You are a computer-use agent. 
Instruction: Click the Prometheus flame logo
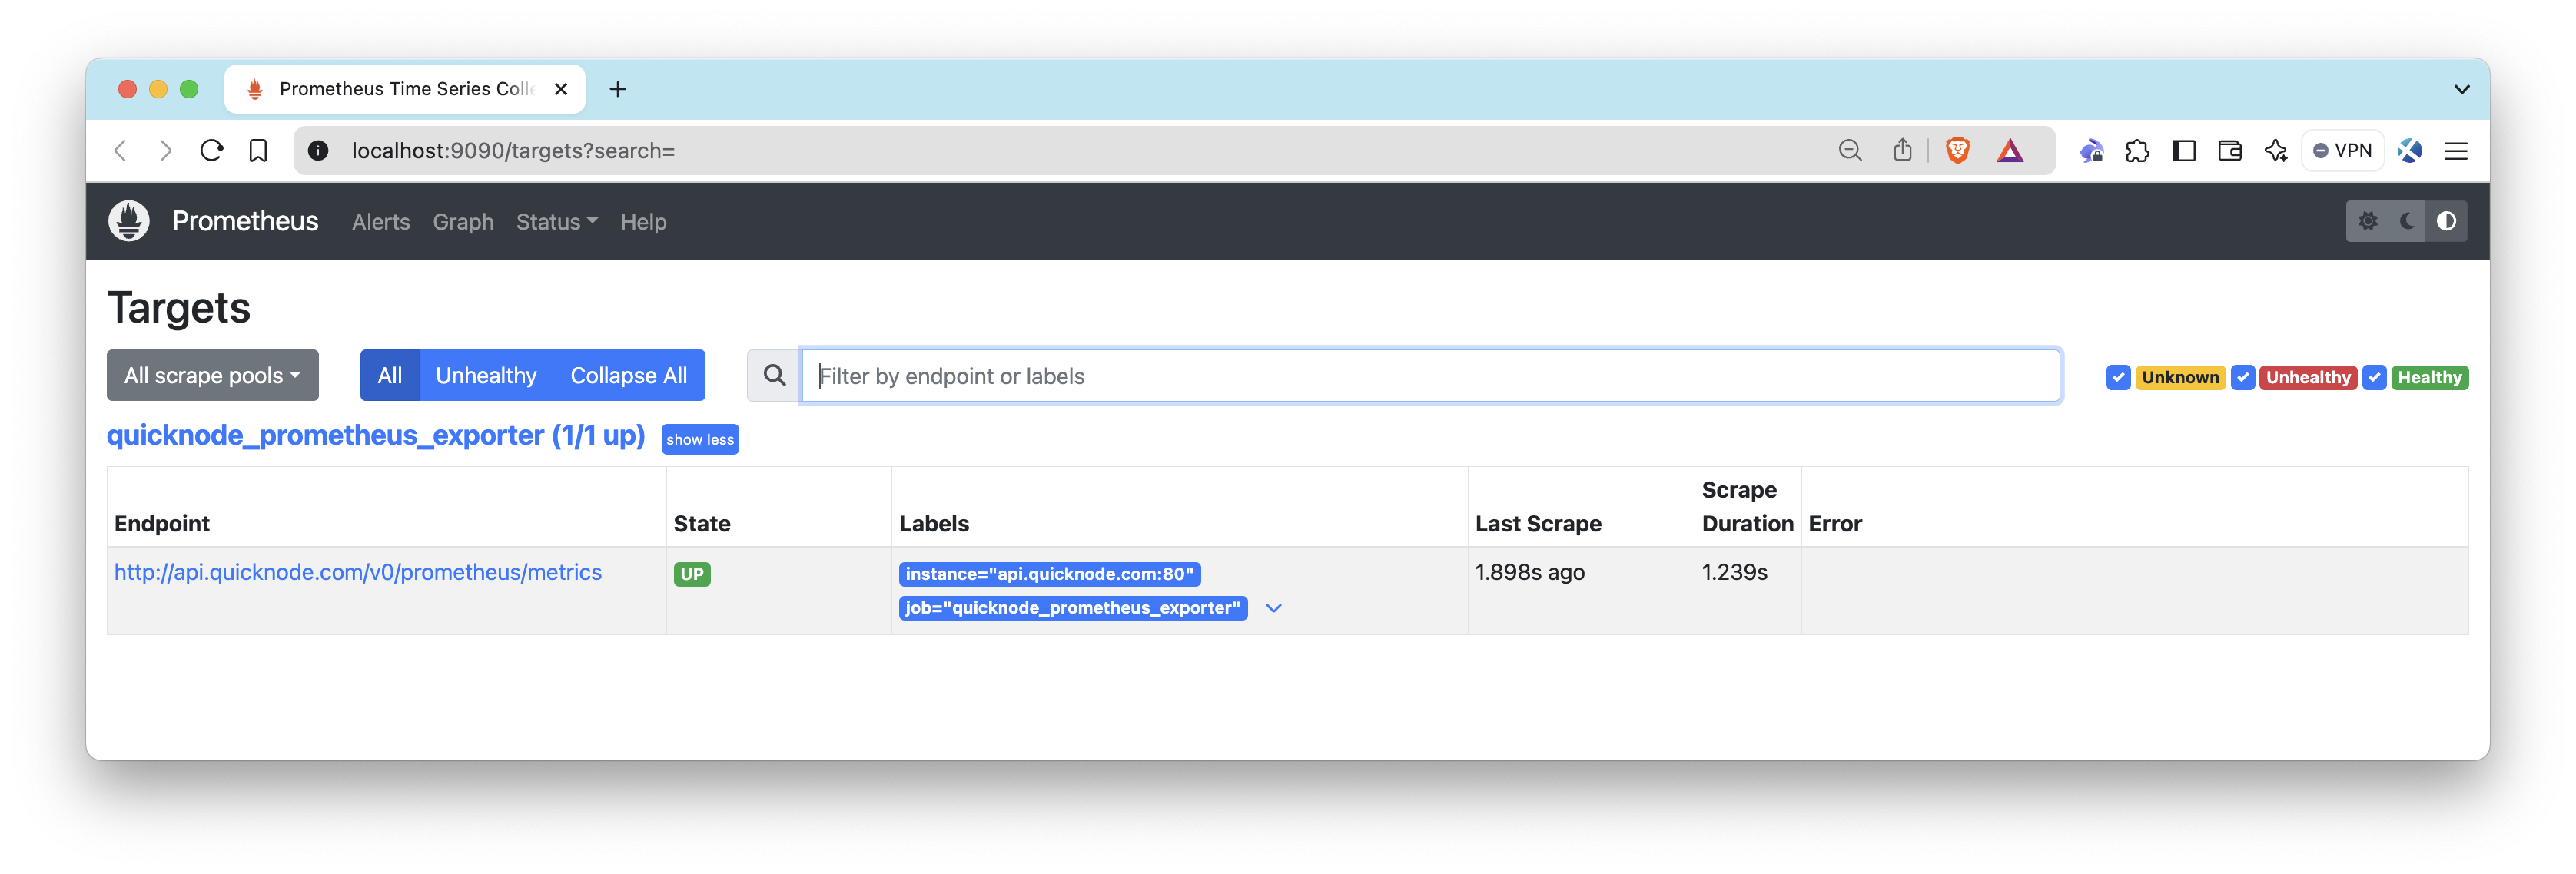click(129, 220)
